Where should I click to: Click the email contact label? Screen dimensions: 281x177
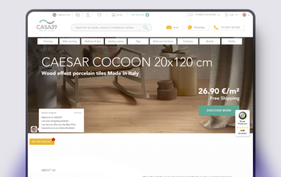pyautogui.click(x=176, y=27)
